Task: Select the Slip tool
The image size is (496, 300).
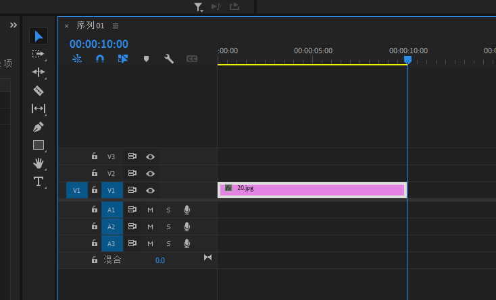Action: tap(39, 109)
